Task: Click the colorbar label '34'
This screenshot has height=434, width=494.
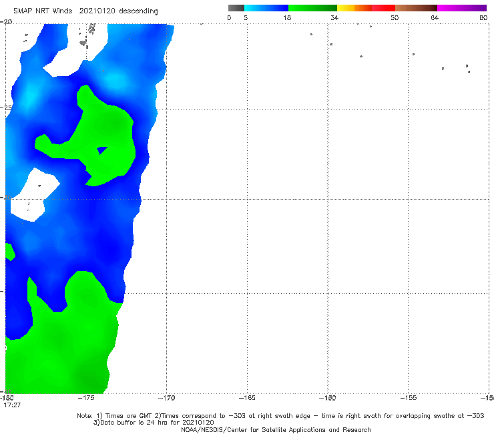Action: pos(334,17)
